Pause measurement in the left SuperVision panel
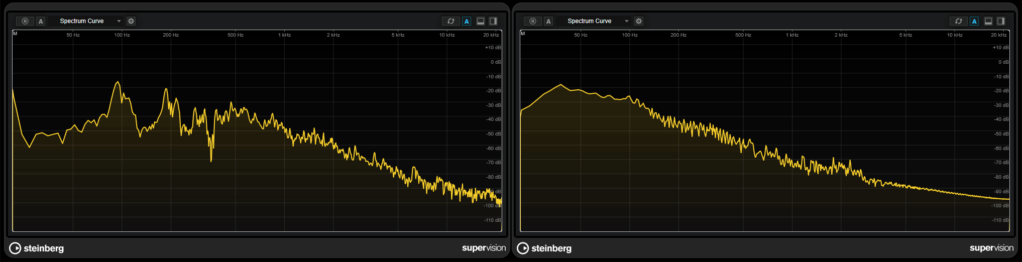Image resolution: width=1022 pixels, height=262 pixels. tap(25, 21)
